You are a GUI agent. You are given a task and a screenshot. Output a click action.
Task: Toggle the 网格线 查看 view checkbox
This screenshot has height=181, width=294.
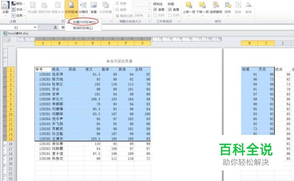[155, 9]
